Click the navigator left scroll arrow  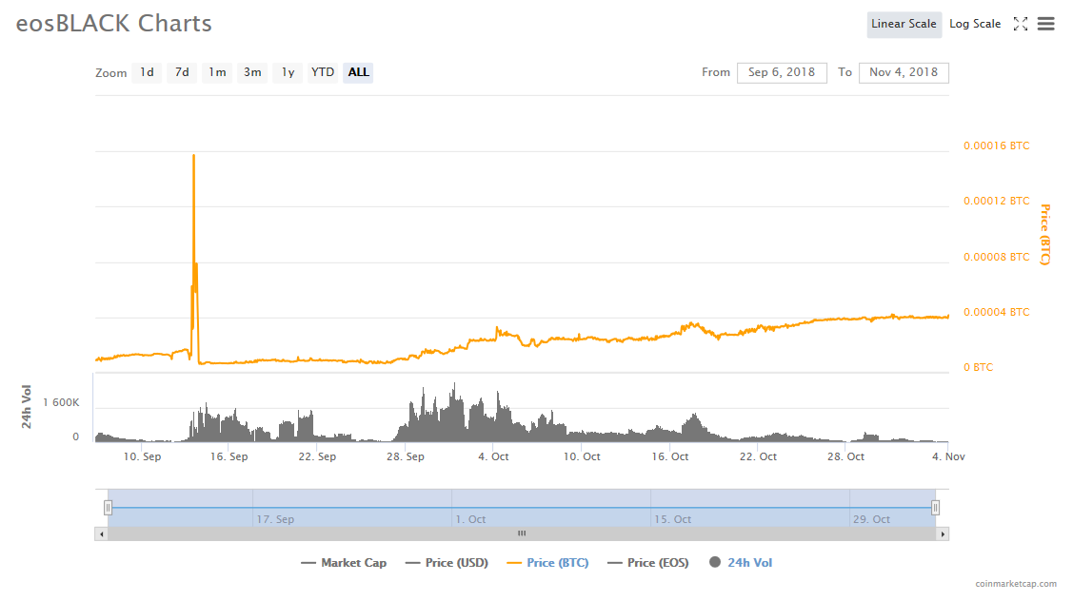[x=101, y=534]
